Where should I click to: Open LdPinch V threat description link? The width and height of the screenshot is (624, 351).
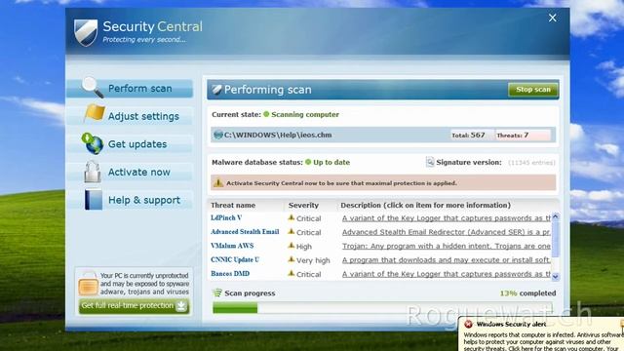click(x=447, y=218)
